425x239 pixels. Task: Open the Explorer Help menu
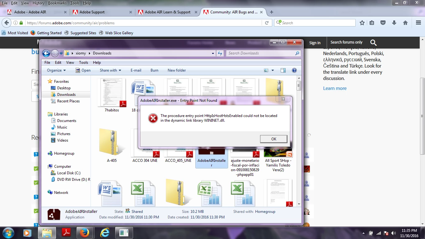(x=97, y=63)
